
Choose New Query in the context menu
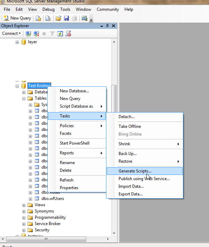77,99
